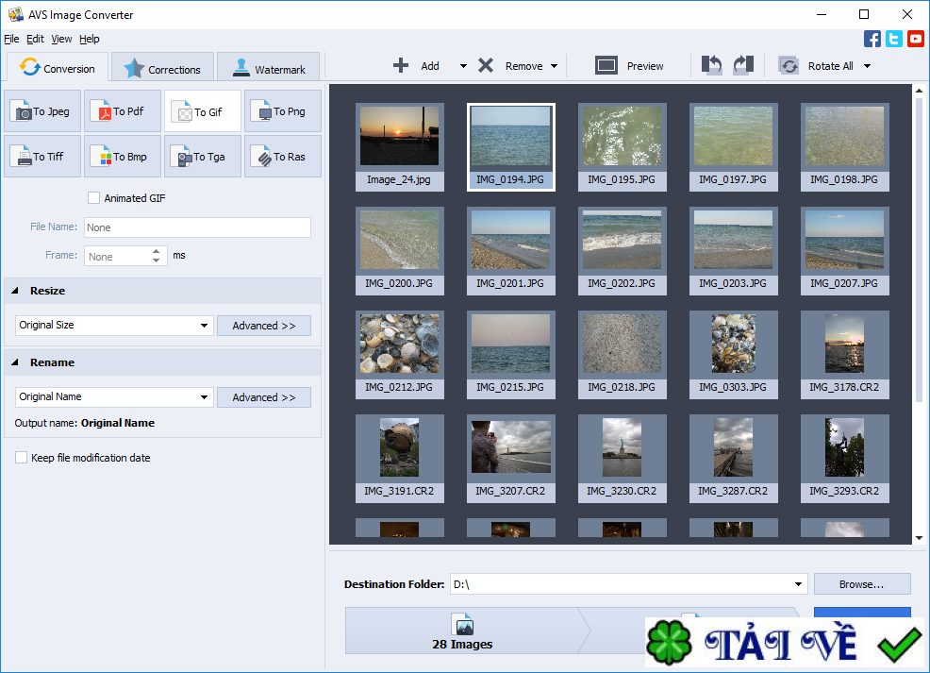Open the Rotate All dropdown menu
This screenshot has width=930, height=673.
864,65
